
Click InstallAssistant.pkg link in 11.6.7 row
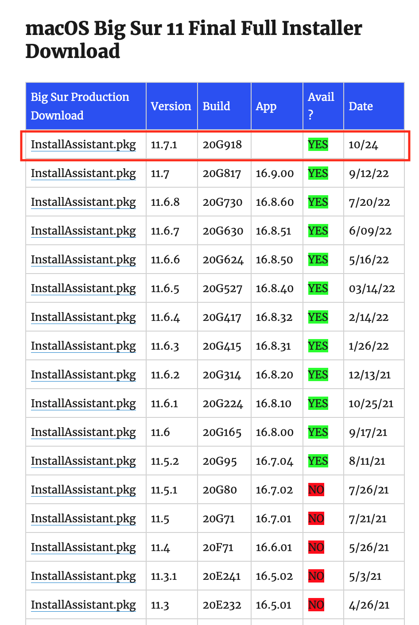point(83,231)
